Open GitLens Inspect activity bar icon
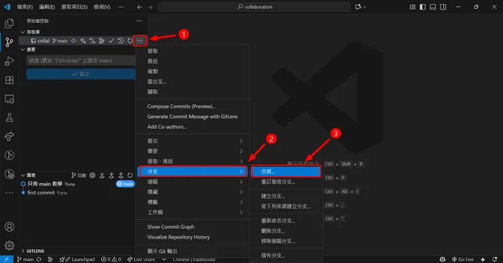 (x=10, y=174)
